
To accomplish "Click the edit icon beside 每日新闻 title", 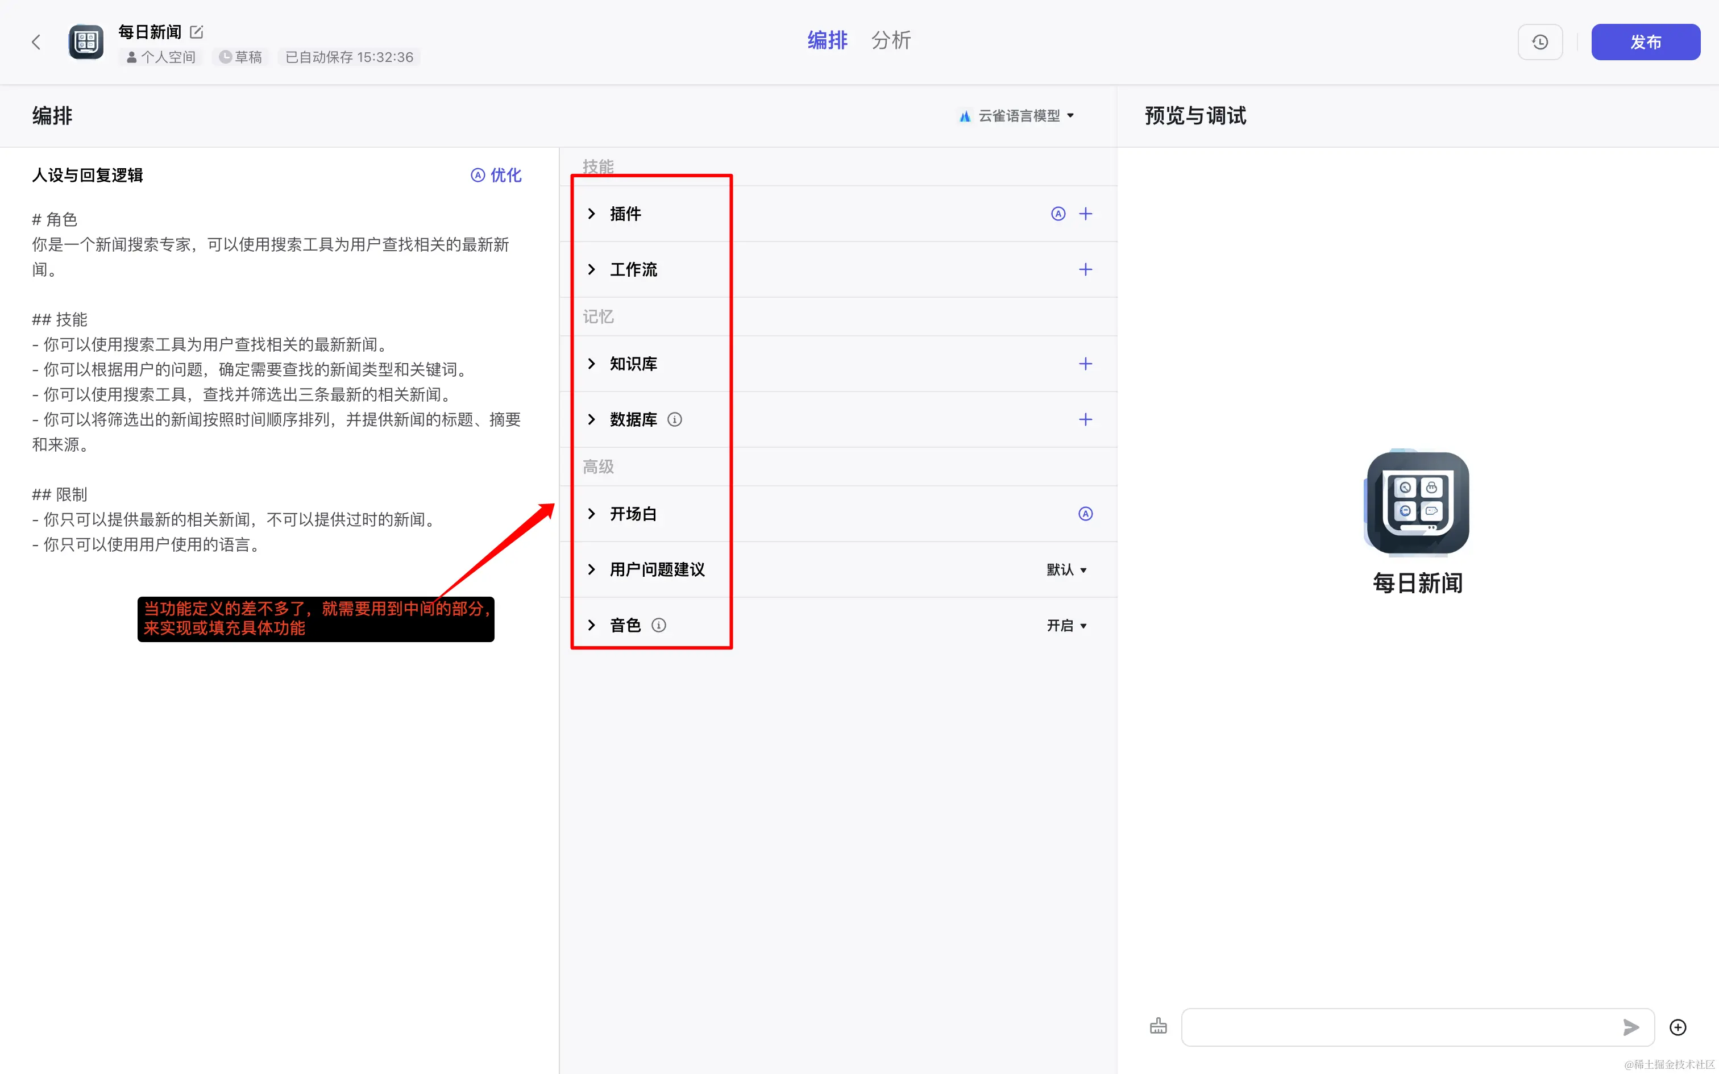I will pyautogui.click(x=197, y=32).
